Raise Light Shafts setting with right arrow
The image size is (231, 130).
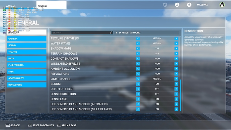pos(176,79)
